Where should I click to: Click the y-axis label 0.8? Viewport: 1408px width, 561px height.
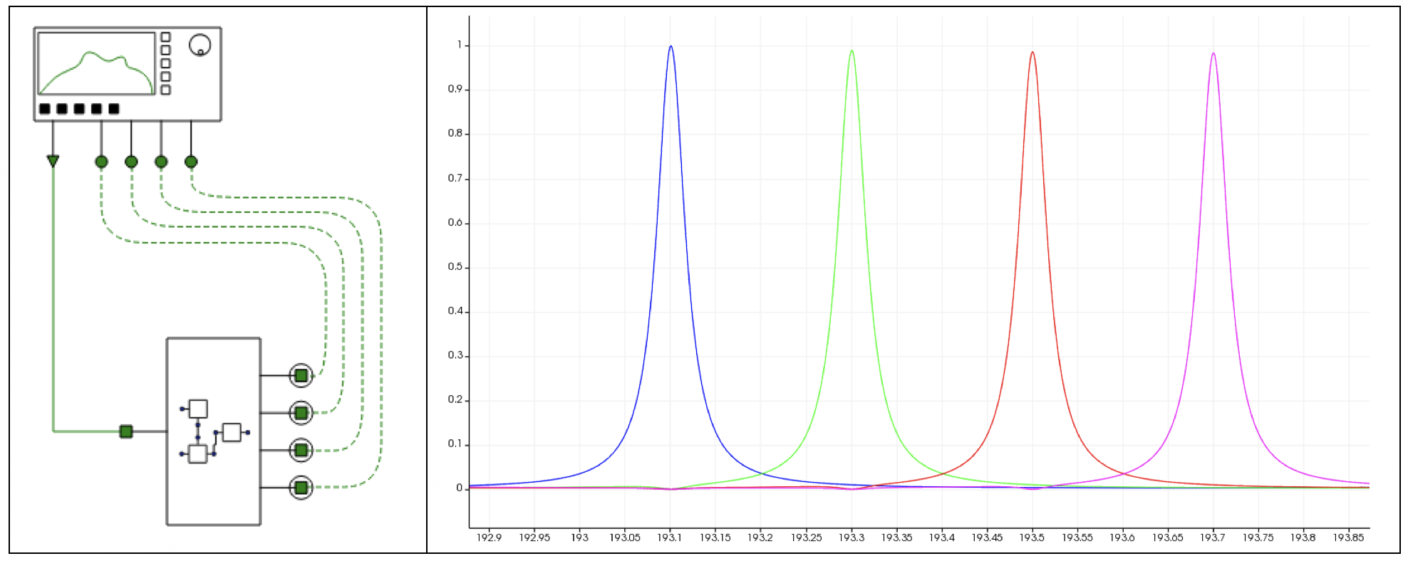[x=455, y=133]
